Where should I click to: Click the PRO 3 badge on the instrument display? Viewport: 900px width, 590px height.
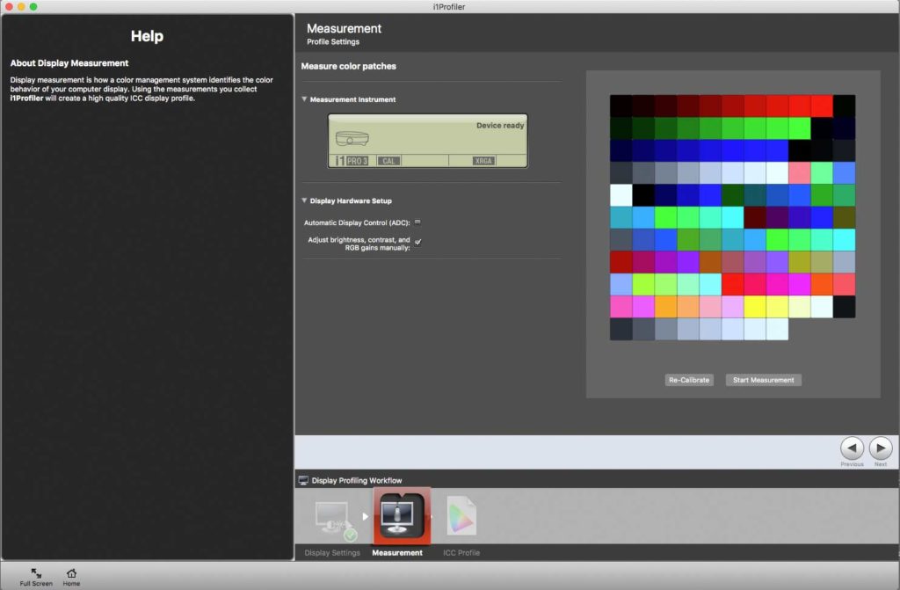pos(357,161)
